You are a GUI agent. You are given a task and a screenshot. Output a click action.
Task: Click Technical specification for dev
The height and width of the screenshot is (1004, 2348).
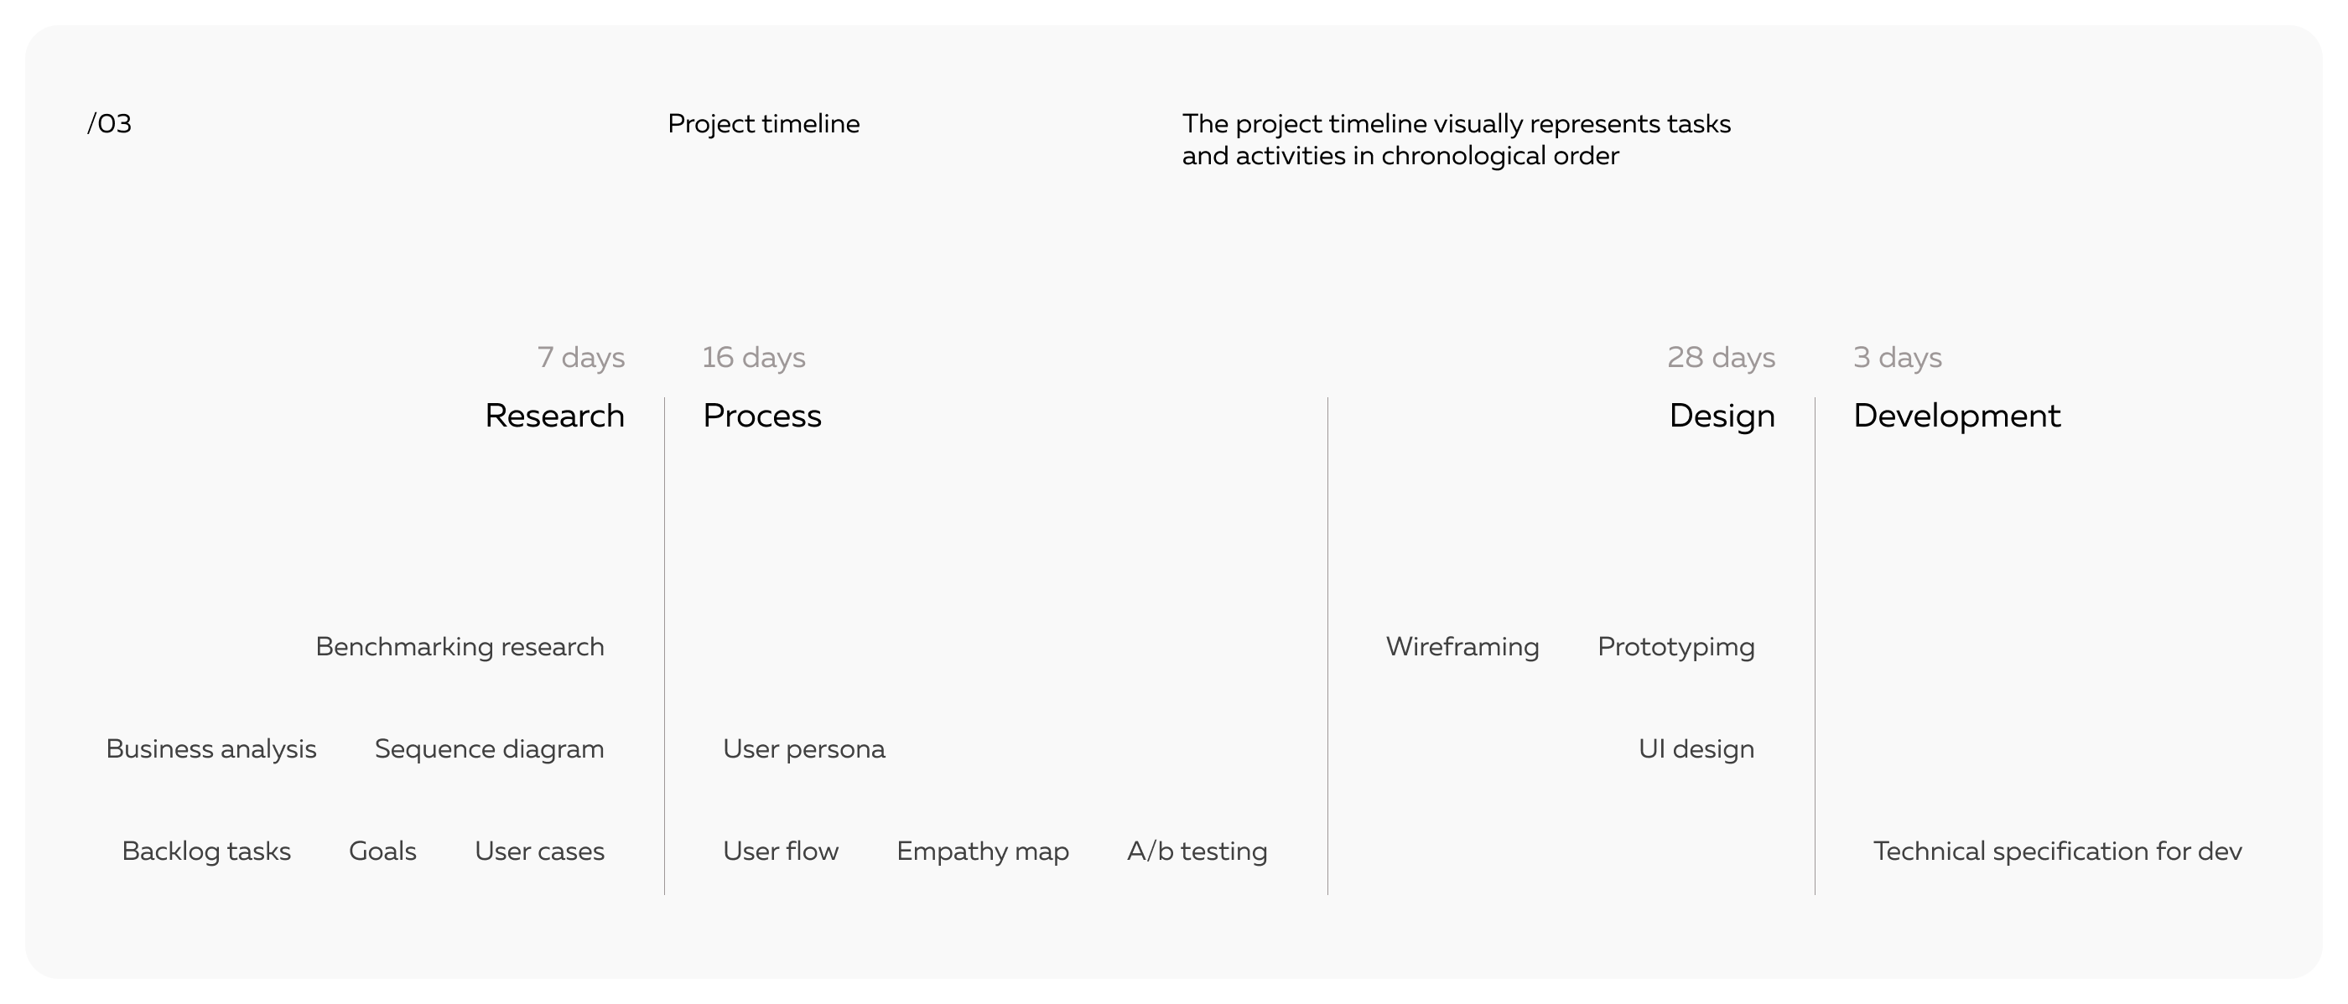[x=2057, y=851]
